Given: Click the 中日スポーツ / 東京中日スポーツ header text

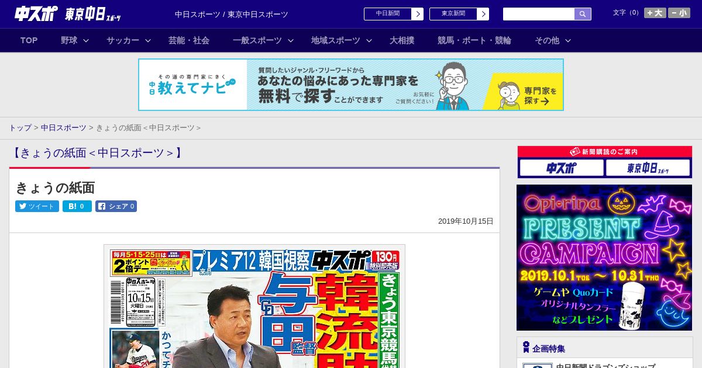Looking at the screenshot, I should (232, 15).
